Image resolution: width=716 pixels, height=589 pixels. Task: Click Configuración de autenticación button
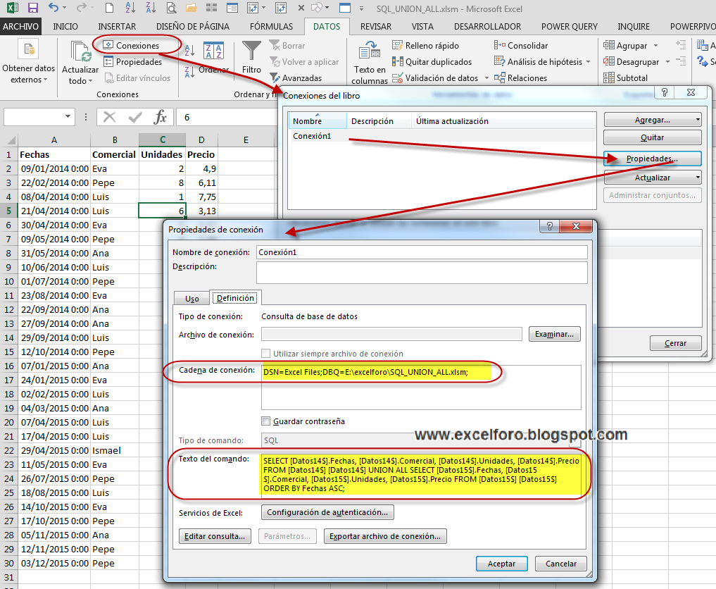click(x=327, y=512)
